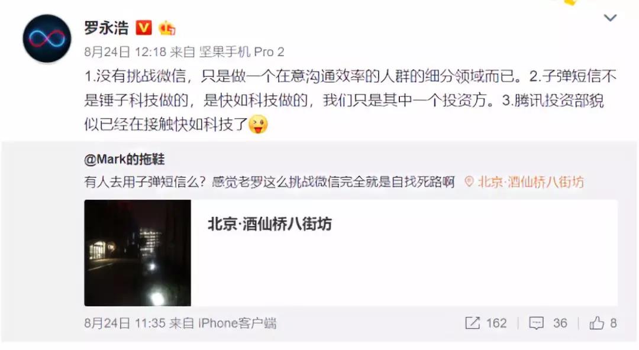Screen dimensions: 639x350
Task: Open the orange 北京·酒仙桥八街坊 location link
Action: click(531, 182)
